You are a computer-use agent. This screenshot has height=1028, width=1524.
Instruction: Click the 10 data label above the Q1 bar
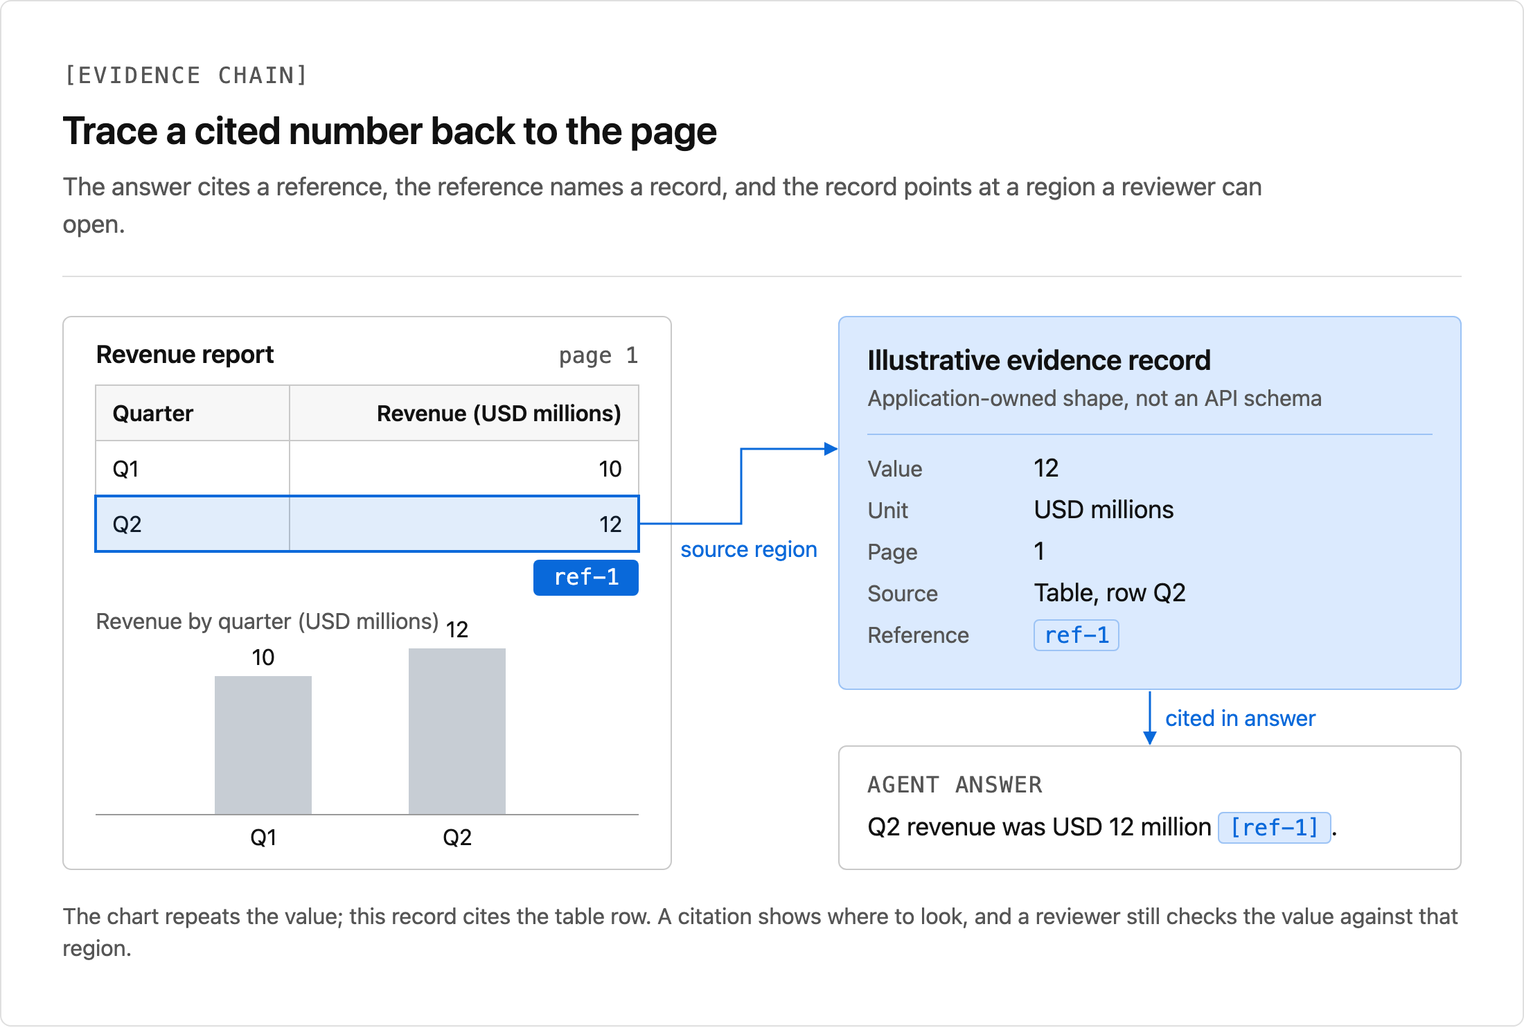pos(263,657)
